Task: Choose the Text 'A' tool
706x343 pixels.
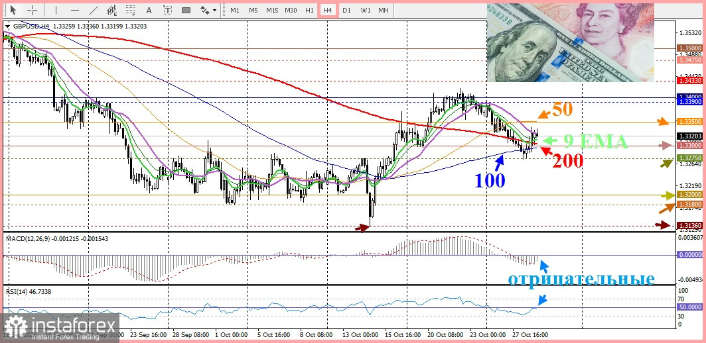Action: click(x=149, y=10)
